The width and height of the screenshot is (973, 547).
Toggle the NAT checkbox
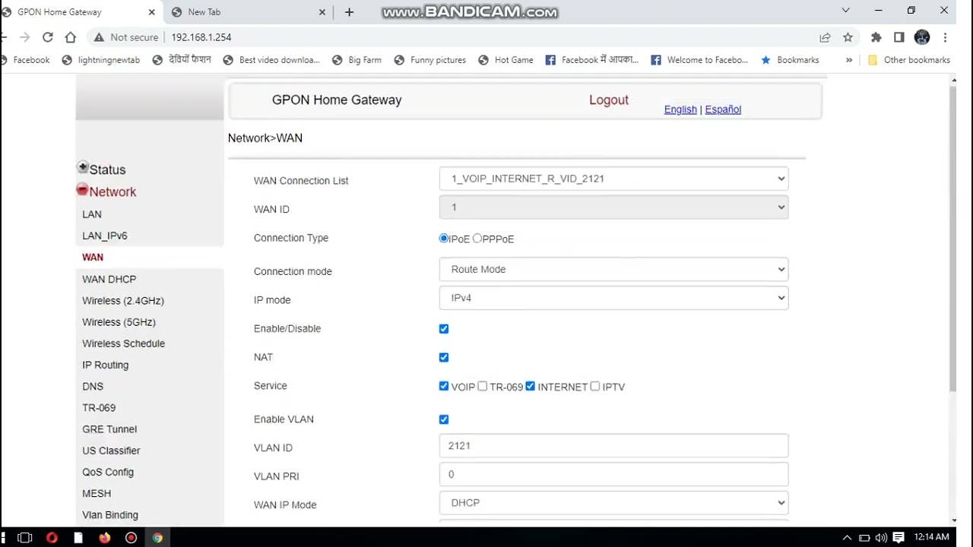(x=444, y=358)
